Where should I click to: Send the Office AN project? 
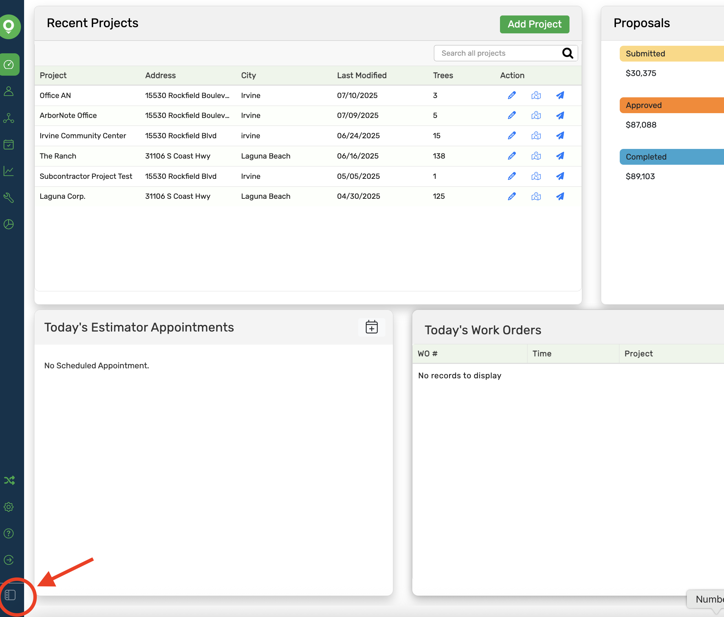point(560,95)
